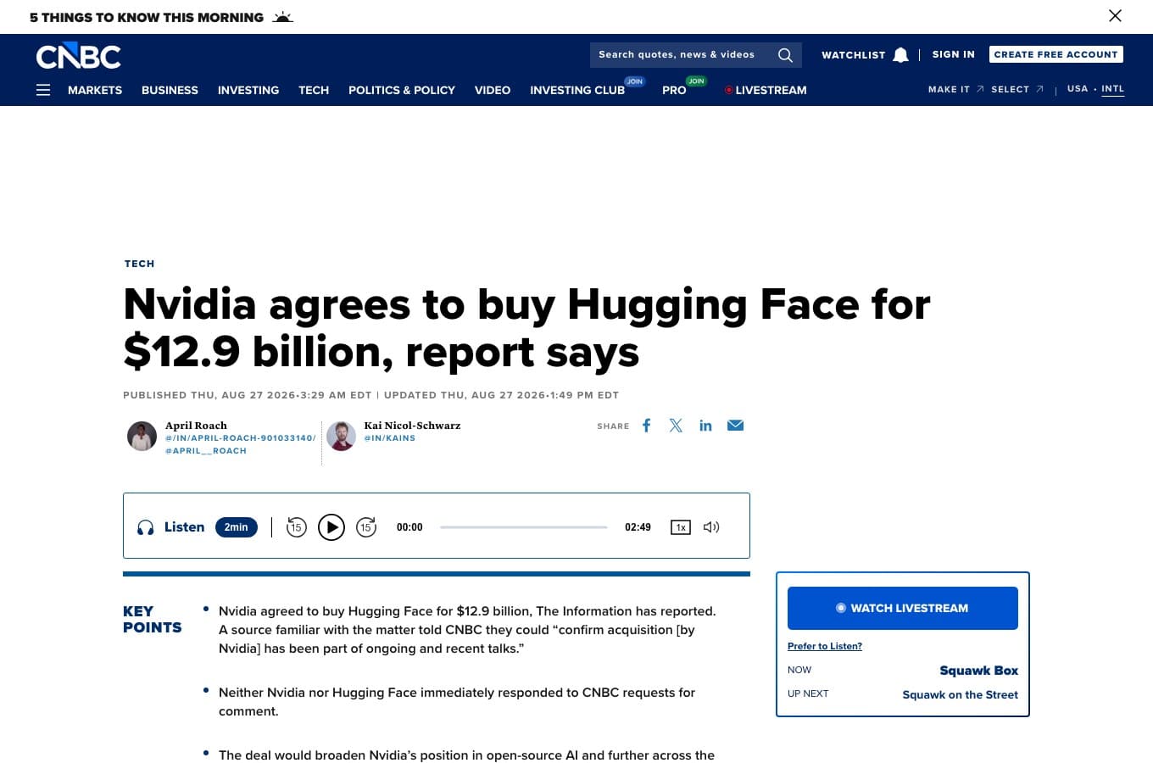Open the Livestream nav link
The image size is (1153, 763).
766,90
